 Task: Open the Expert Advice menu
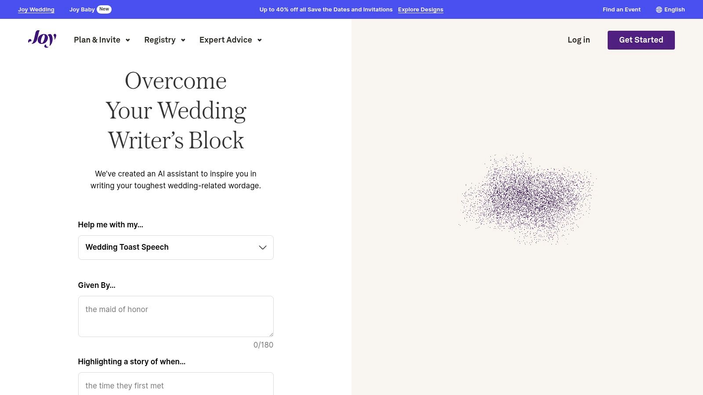(226, 40)
